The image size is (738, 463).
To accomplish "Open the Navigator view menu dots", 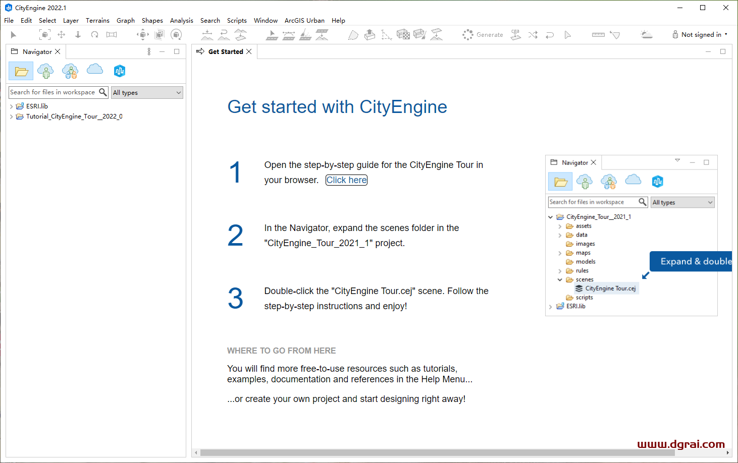I will [x=149, y=51].
